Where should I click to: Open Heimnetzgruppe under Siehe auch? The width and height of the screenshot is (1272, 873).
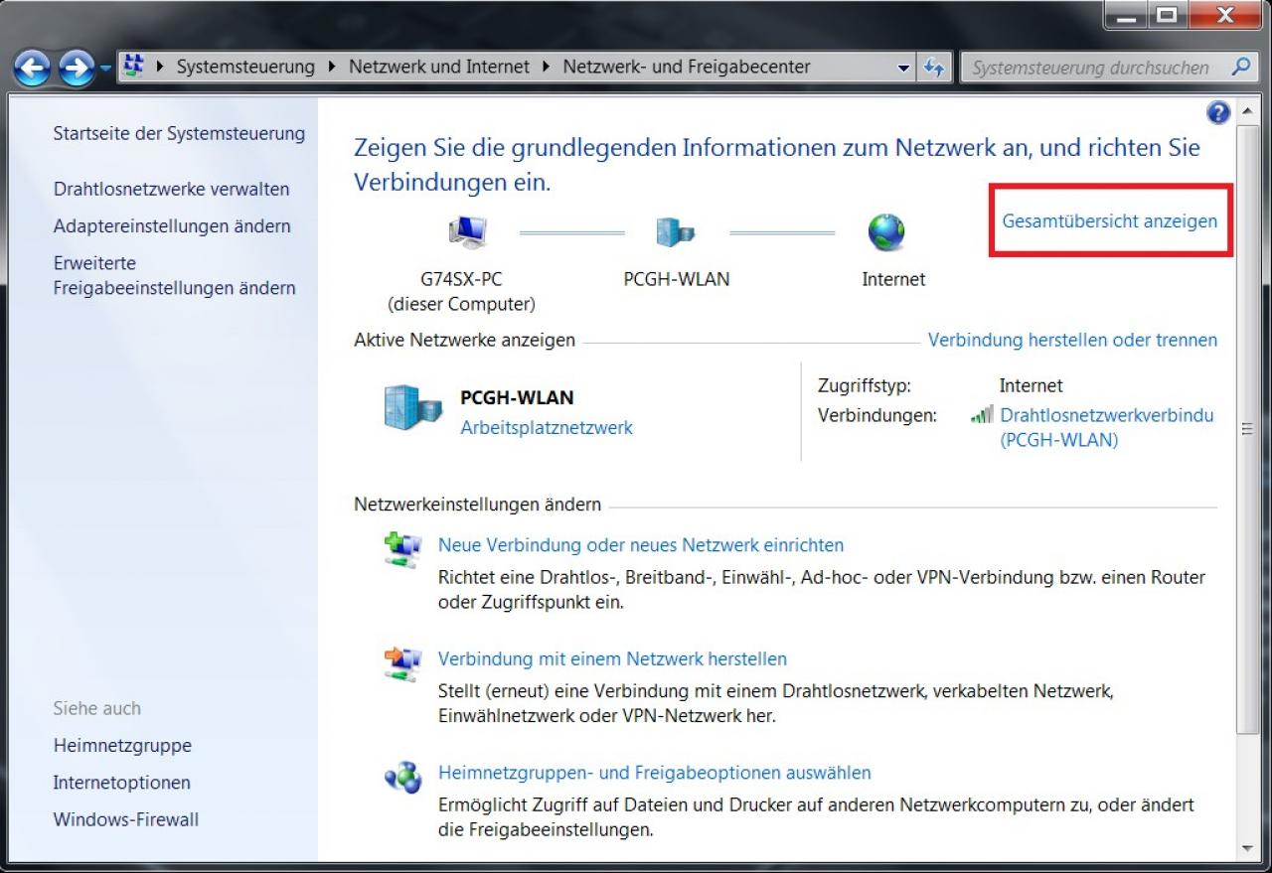pos(122,745)
